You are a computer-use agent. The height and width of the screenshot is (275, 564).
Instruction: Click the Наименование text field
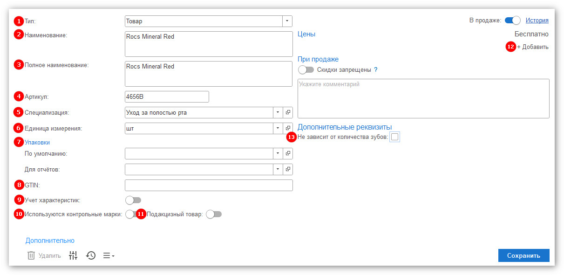click(x=209, y=44)
